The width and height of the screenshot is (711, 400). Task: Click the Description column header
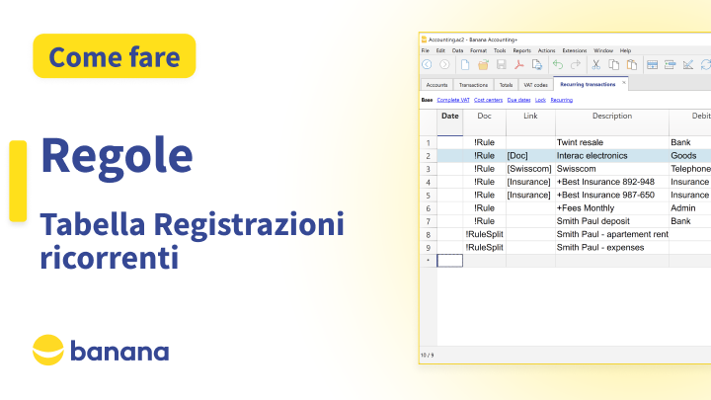(x=612, y=122)
